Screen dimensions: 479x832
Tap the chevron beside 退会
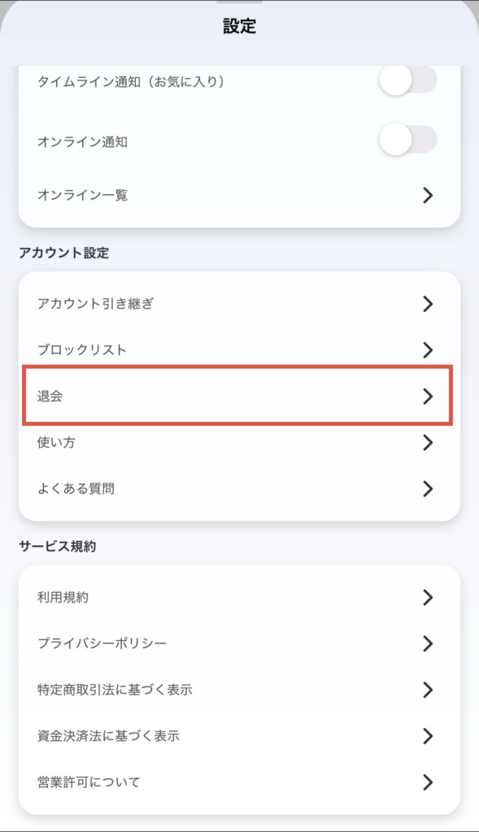click(429, 396)
